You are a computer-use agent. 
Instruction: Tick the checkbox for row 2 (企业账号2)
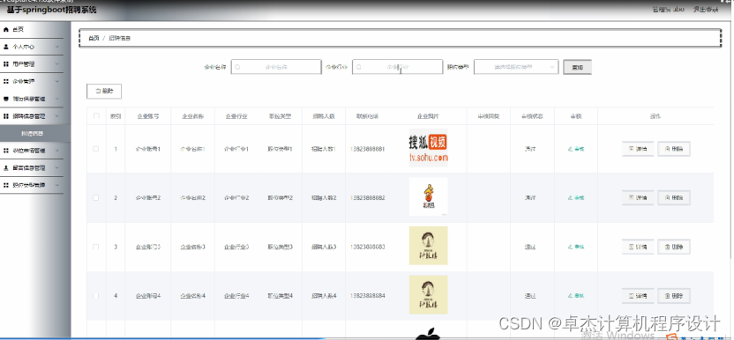tap(96, 198)
